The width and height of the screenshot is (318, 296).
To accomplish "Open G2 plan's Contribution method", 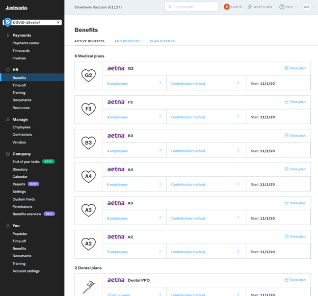I will pyautogui.click(x=188, y=84).
